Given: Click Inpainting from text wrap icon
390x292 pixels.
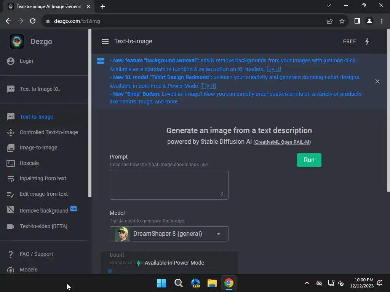Looking at the screenshot, I should pos(11,179).
